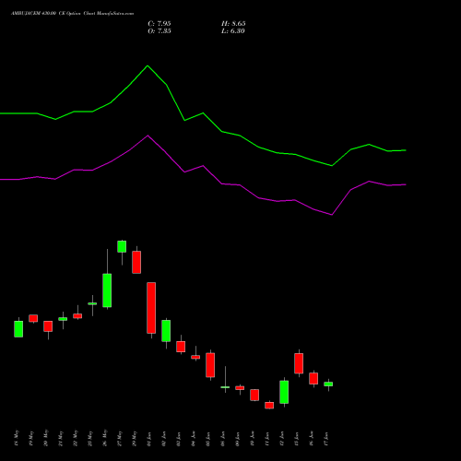This screenshot has width=461, height=461.
Task: Click the AMBUJACEM 420.00 CE chart title
Action: (72, 14)
